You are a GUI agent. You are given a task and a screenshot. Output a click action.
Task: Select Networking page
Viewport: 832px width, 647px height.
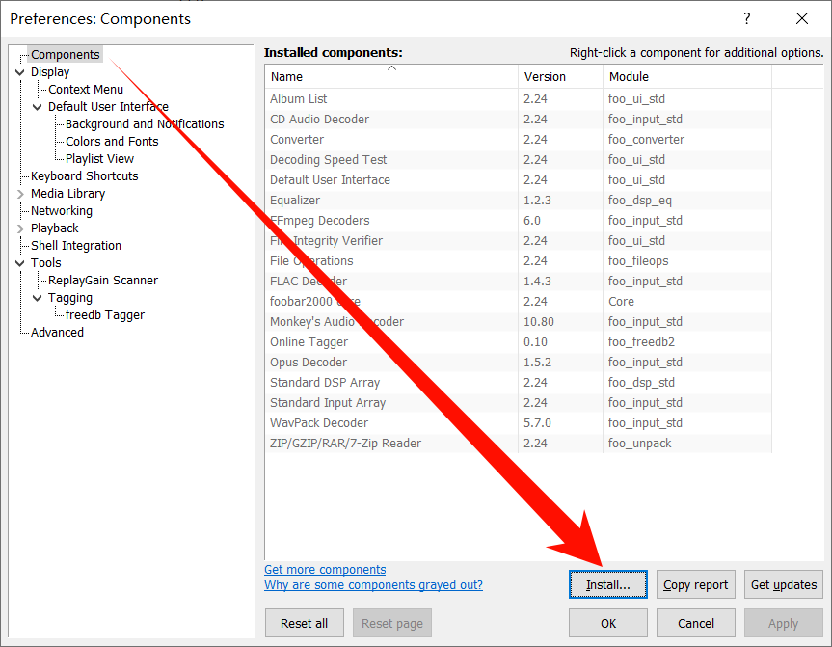[62, 211]
